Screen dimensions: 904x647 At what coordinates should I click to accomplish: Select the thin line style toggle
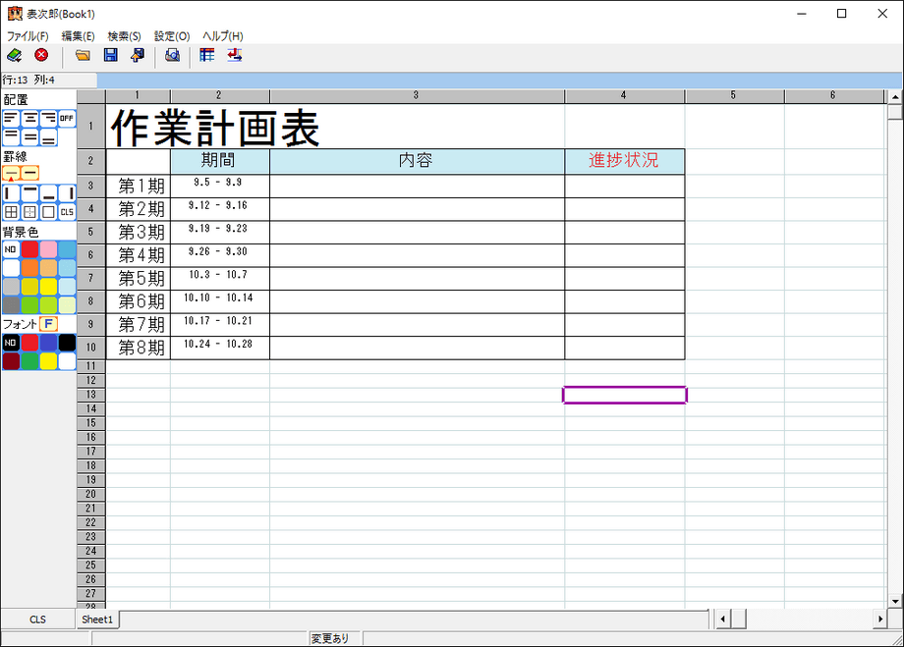click(11, 173)
